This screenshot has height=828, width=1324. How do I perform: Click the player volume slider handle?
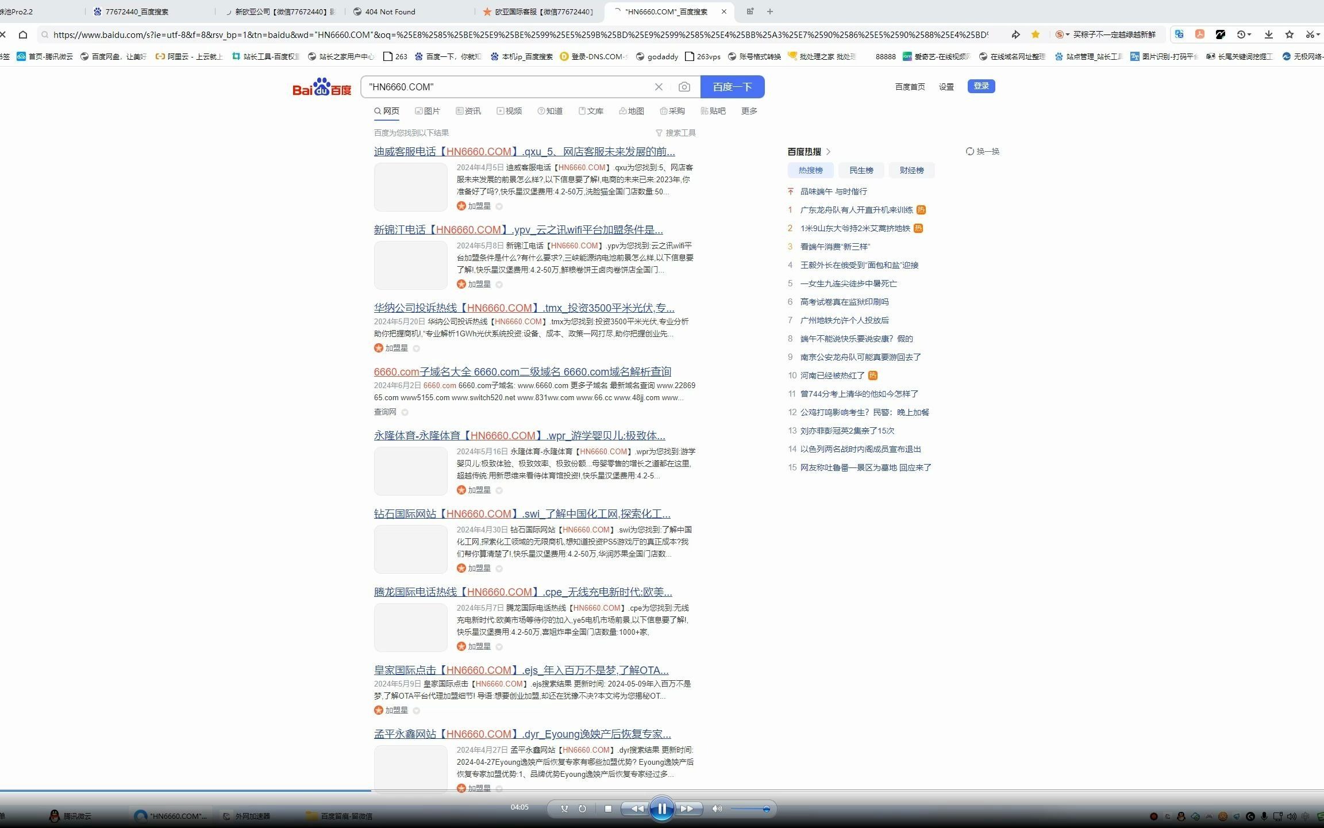[766, 809]
